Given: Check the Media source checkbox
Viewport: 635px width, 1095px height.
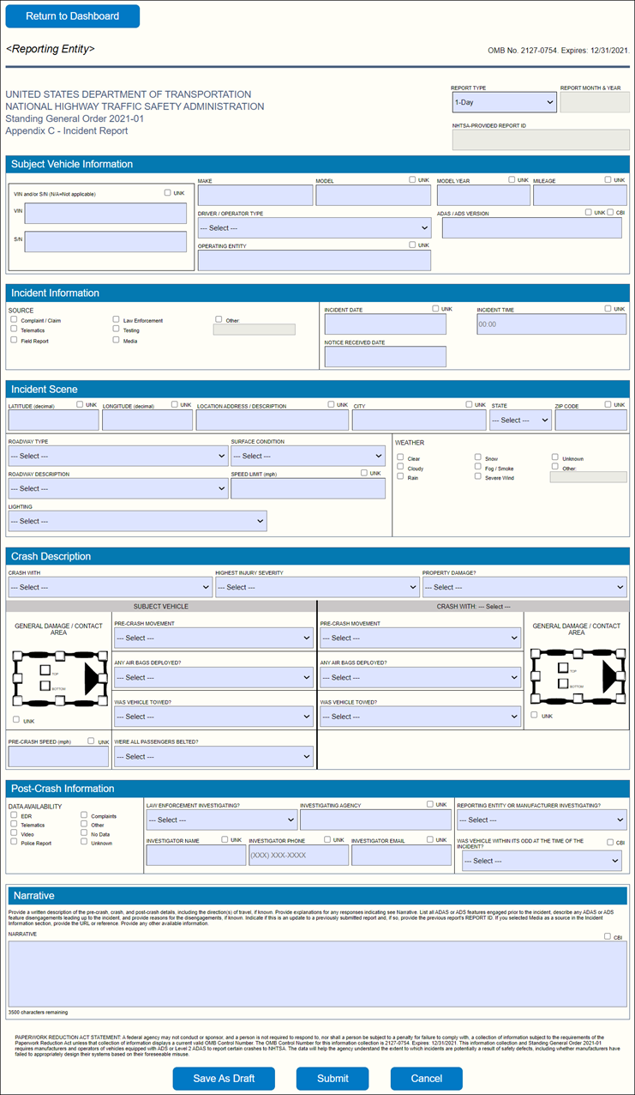Looking at the screenshot, I should click(x=116, y=340).
